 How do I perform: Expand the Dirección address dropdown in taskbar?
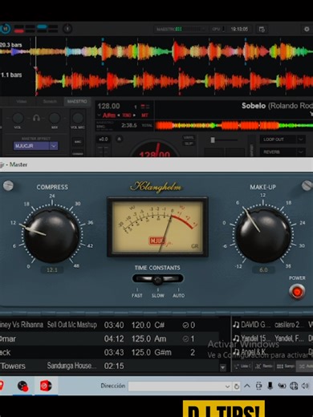click(x=227, y=387)
